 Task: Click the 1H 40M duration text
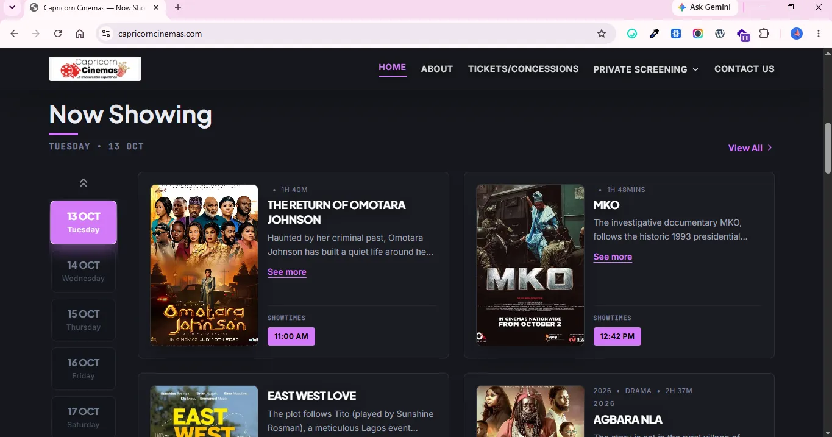click(294, 190)
